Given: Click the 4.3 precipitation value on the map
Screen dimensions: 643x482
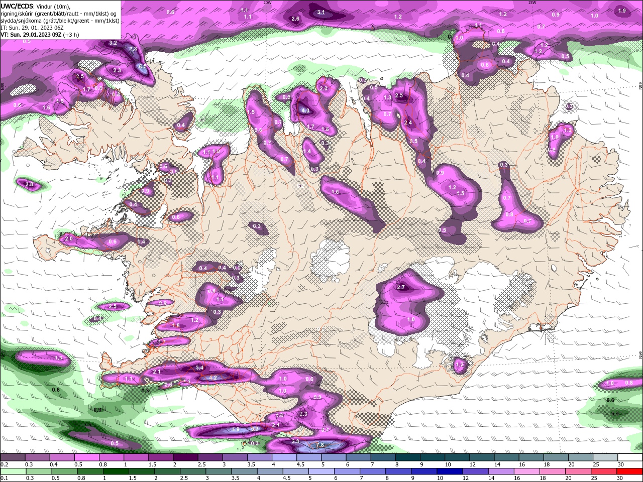Looking at the screenshot, I should coord(305,110).
